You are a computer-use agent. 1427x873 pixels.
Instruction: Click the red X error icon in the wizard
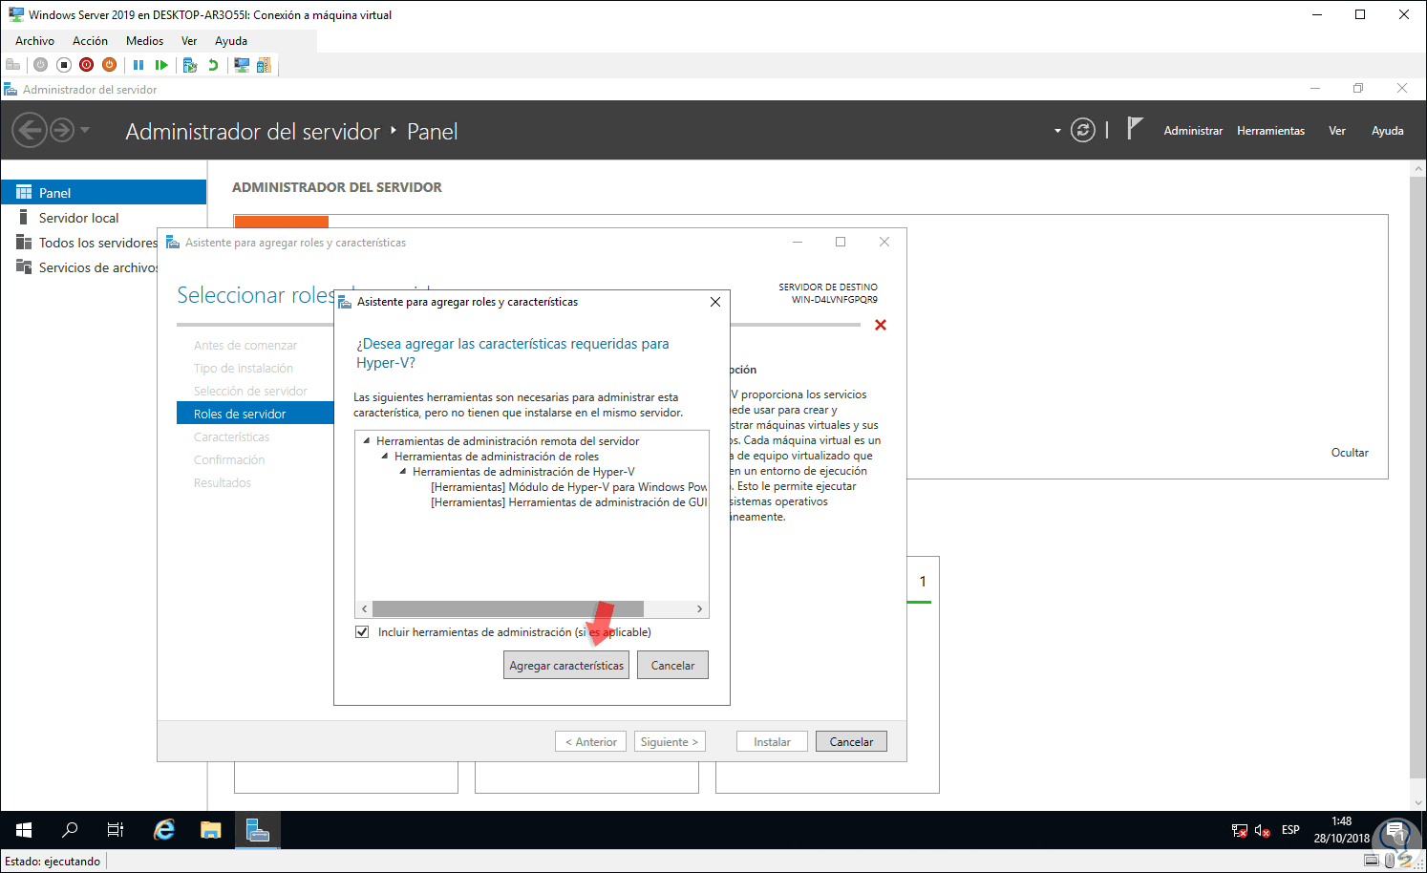coord(881,325)
